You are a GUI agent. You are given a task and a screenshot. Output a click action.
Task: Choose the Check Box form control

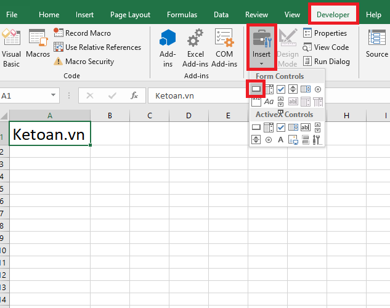(281, 89)
